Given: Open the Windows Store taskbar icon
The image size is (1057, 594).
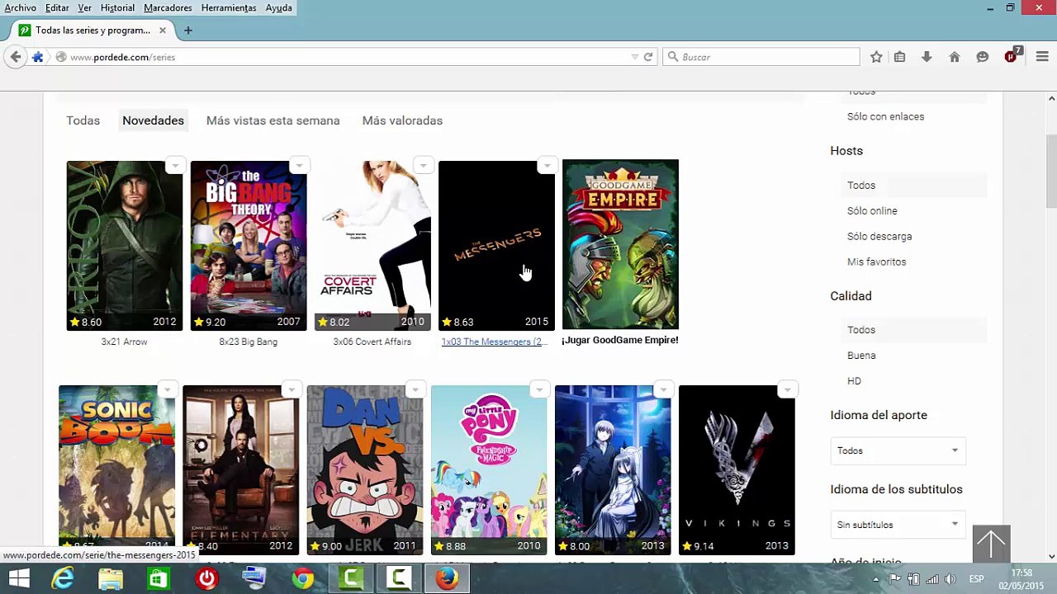Looking at the screenshot, I should point(159,579).
